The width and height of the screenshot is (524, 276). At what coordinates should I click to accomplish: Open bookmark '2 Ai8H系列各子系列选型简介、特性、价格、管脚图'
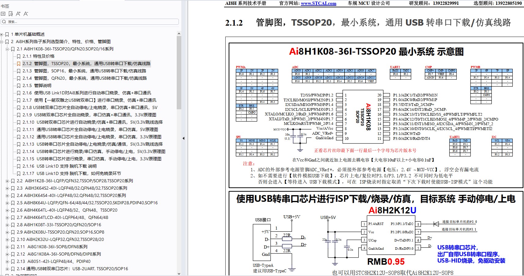61,42
